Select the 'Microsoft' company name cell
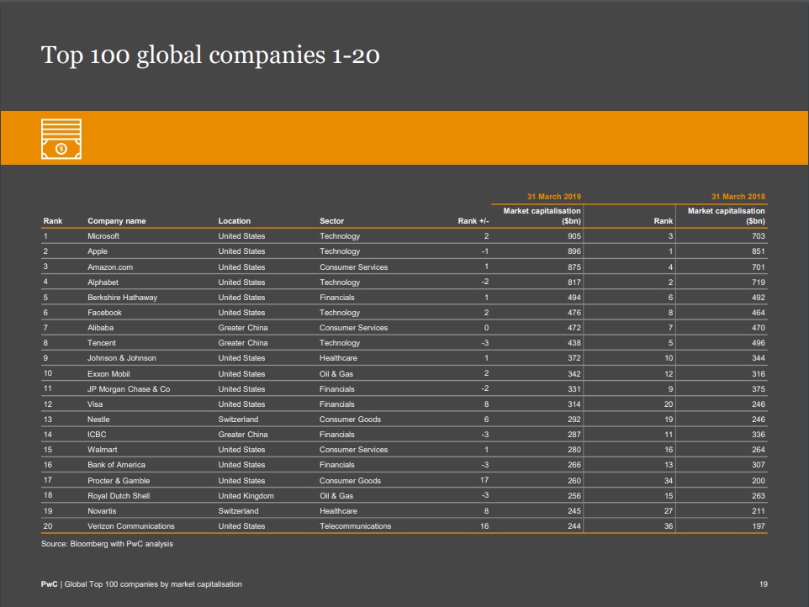This screenshot has height=607, width=809. 103,236
